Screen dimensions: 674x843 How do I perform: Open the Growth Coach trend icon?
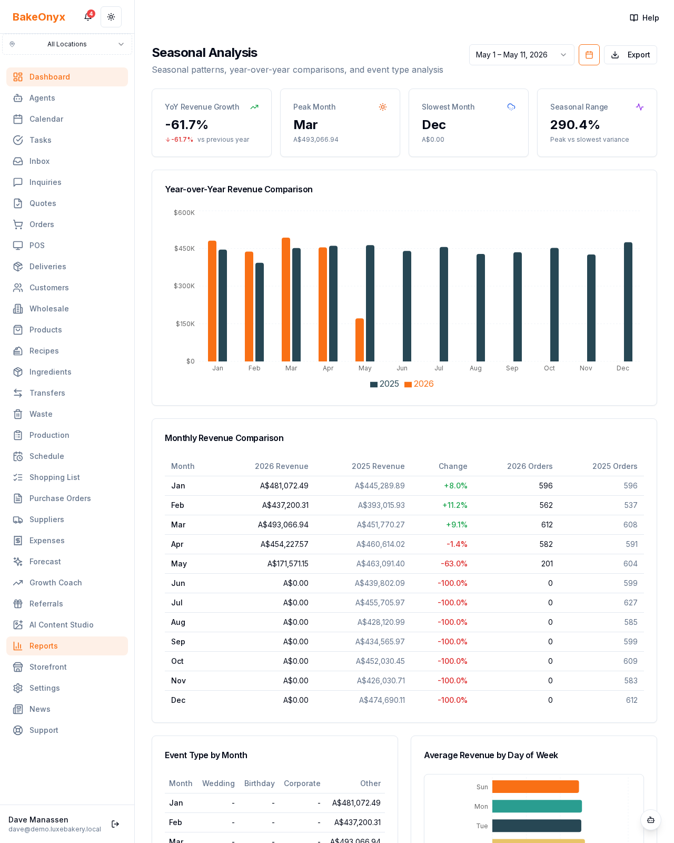coord(18,583)
